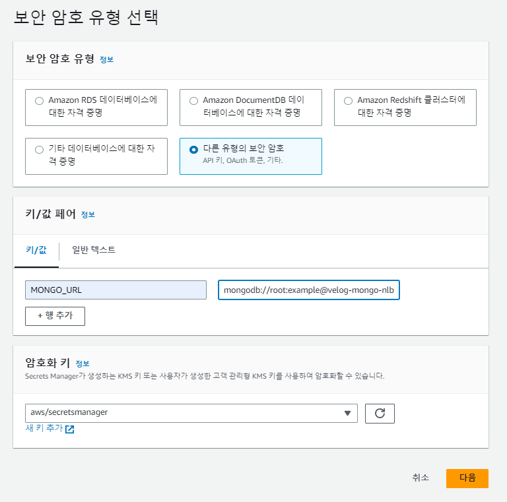Focus the mongodb:// value input field
Viewport: 507px width, 502px height.
pos(309,290)
